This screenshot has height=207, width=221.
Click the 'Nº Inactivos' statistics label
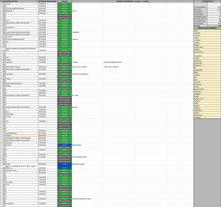click(x=201, y=12)
